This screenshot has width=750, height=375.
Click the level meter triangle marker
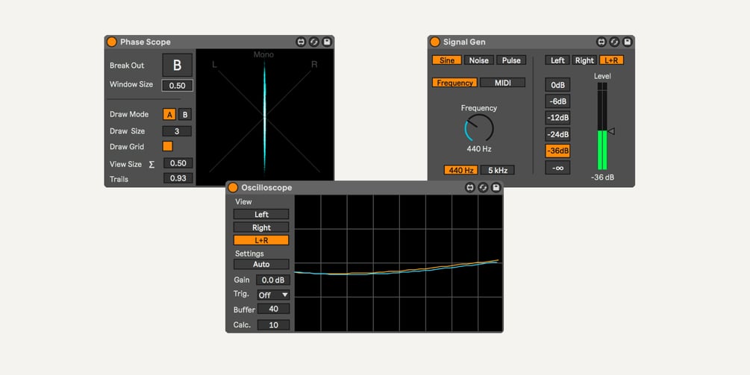pyautogui.click(x=611, y=131)
